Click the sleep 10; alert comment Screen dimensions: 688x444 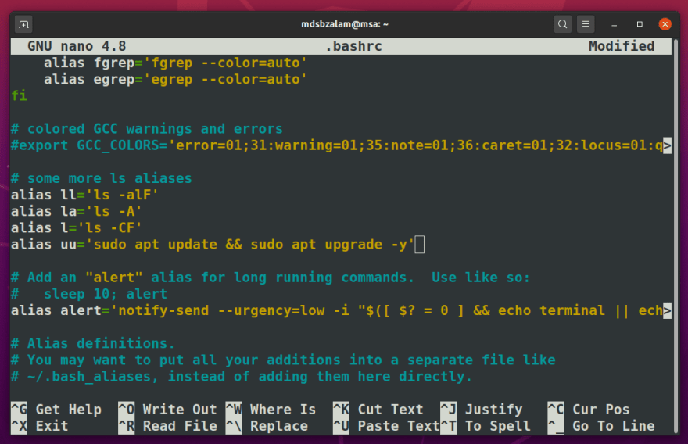coord(88,295)
